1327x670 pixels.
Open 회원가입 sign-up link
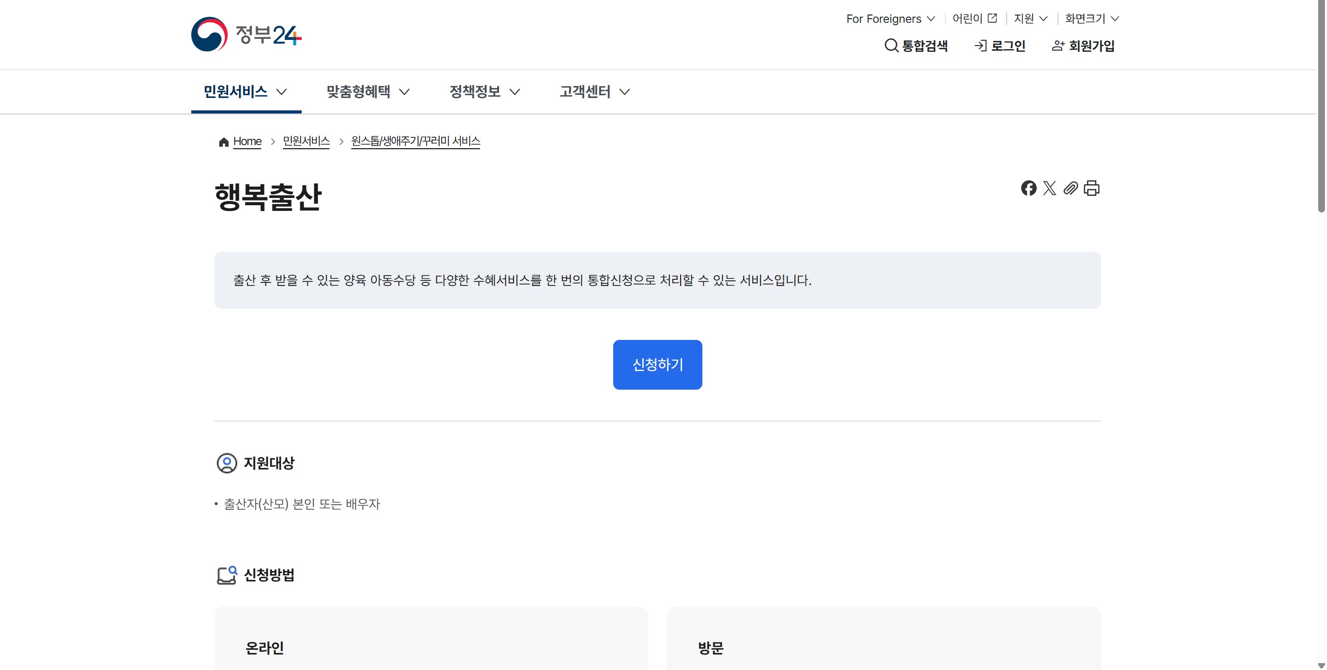tap(1083, 46)
